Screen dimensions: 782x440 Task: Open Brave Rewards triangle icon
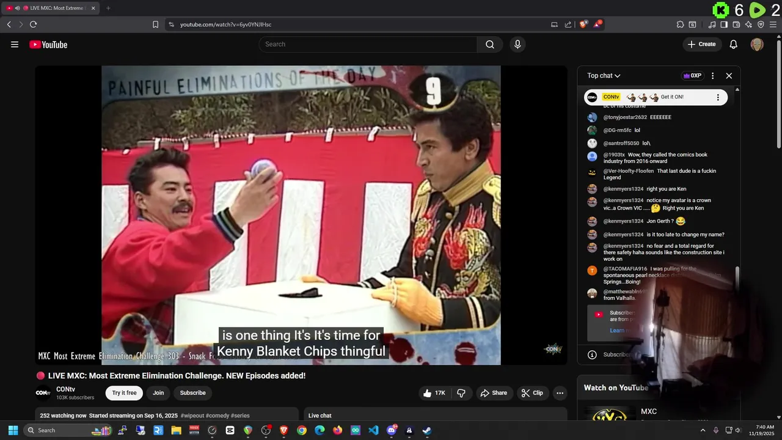click(598, 24)
